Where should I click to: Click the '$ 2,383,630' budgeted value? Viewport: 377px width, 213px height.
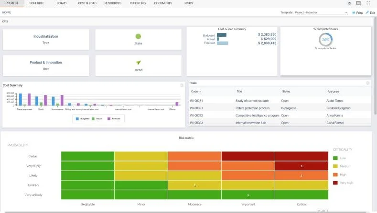(x=267, y=34)
